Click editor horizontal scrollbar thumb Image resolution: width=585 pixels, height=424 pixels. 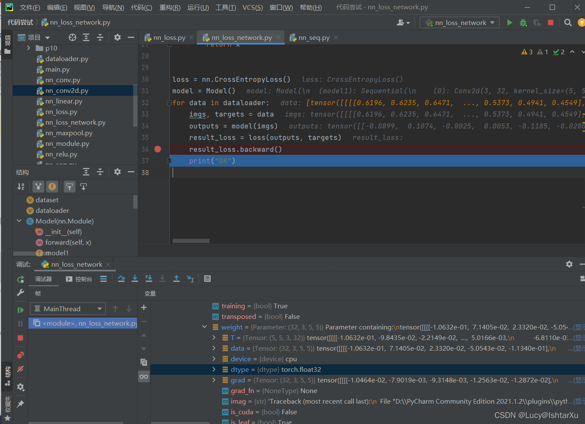click(x=191, y=241)
